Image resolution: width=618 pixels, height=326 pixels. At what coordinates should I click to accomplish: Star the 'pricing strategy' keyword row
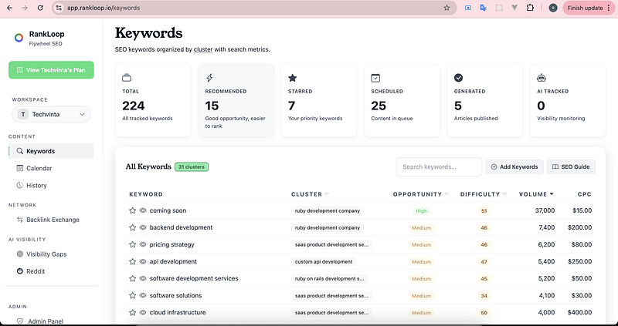pos(132,244)
